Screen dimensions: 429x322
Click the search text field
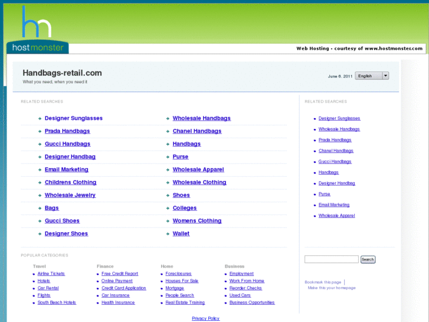click(331, 259)
